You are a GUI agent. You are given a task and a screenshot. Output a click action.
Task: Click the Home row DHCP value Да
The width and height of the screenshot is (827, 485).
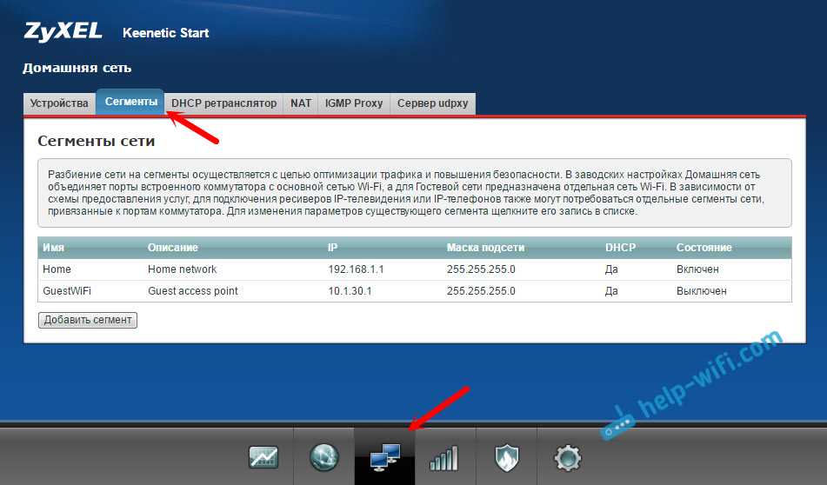pyautogui.click(x=611, y=269)
